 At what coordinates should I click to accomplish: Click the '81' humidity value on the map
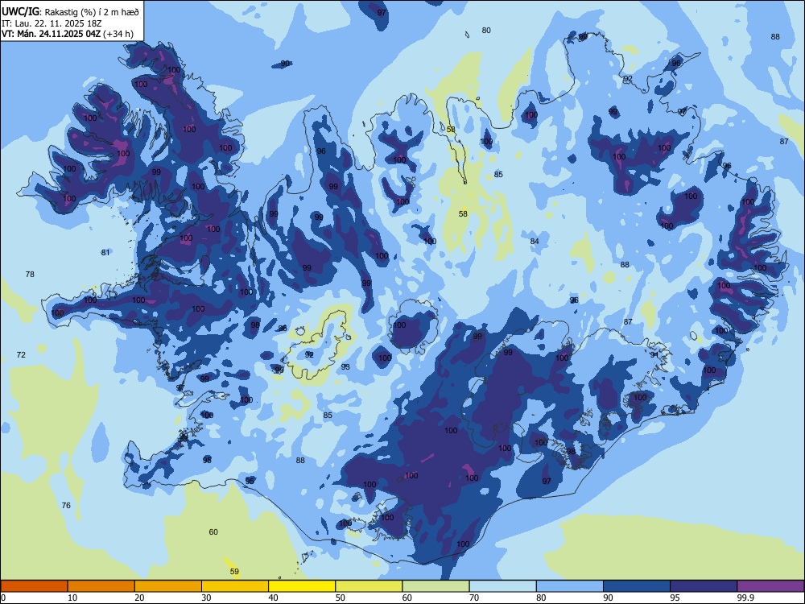105,252
